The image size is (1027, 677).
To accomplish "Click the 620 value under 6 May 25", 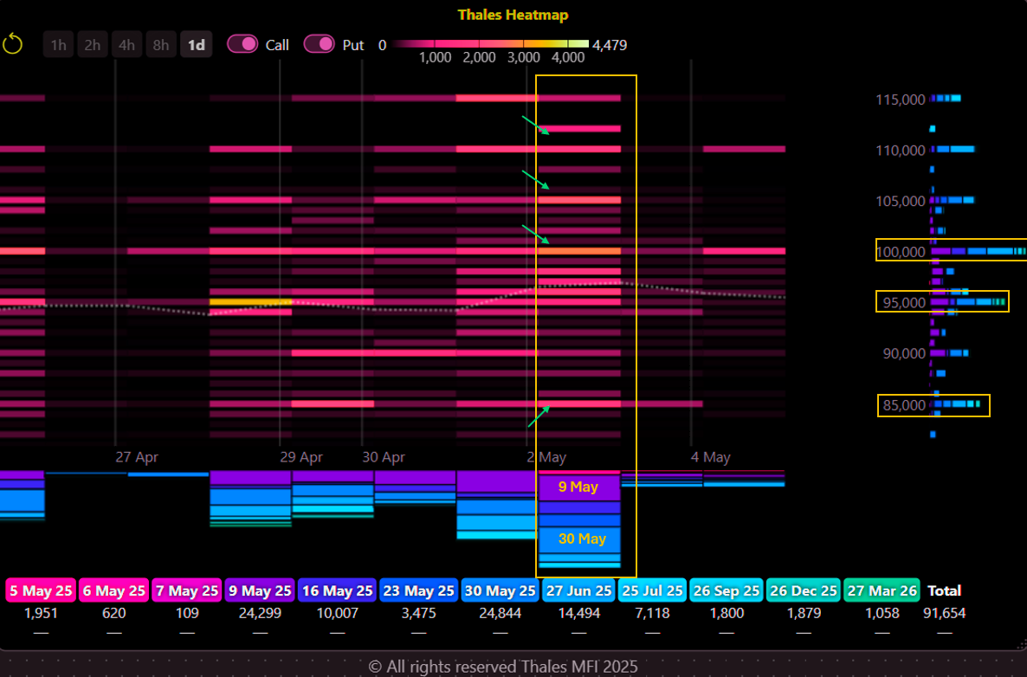I will (x=114, y=614).
